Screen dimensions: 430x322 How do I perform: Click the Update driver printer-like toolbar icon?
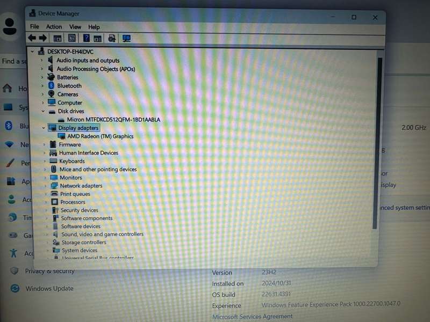[112, 38]
